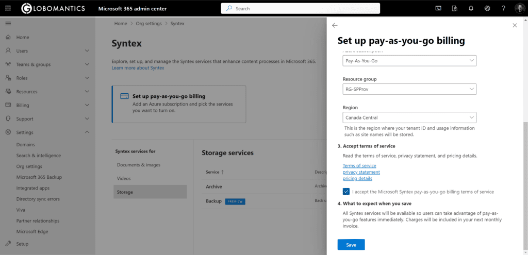This screenshot has width=528, height=255.
Task: Click the Globomantics logo
Action: (53, 8)
